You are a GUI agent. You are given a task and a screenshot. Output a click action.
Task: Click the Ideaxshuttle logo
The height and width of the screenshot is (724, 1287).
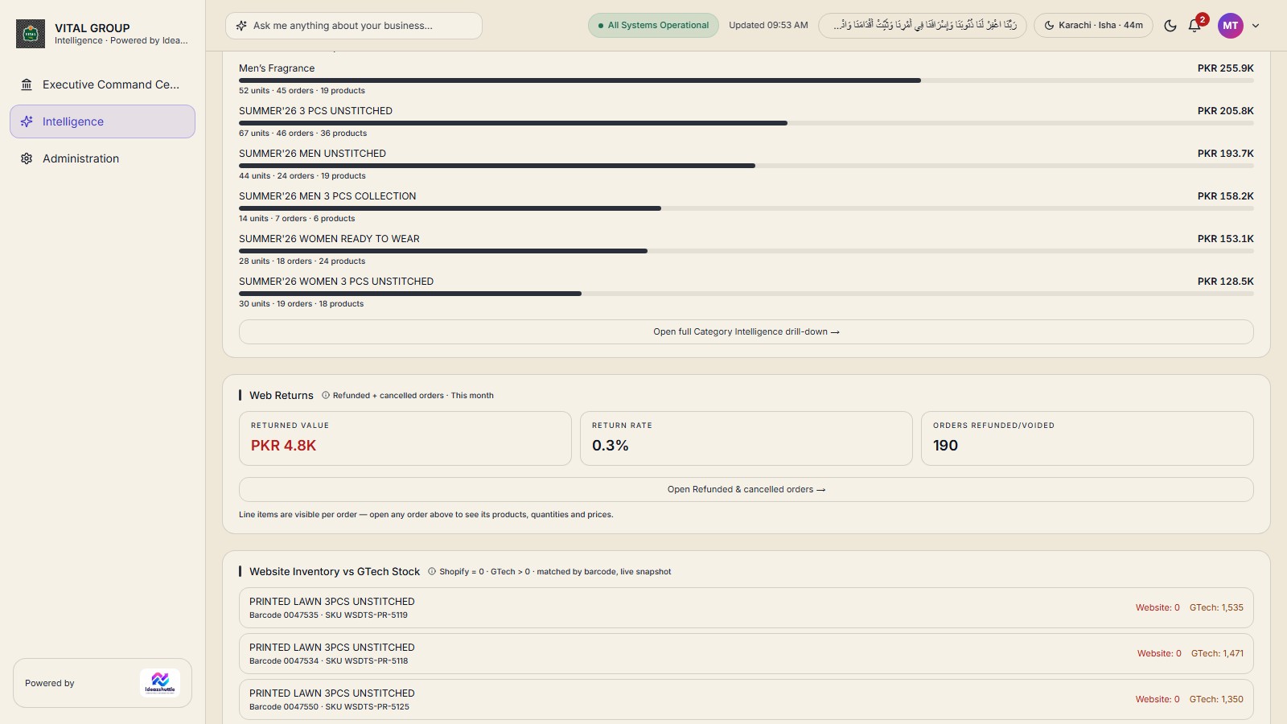pos(160,683)
